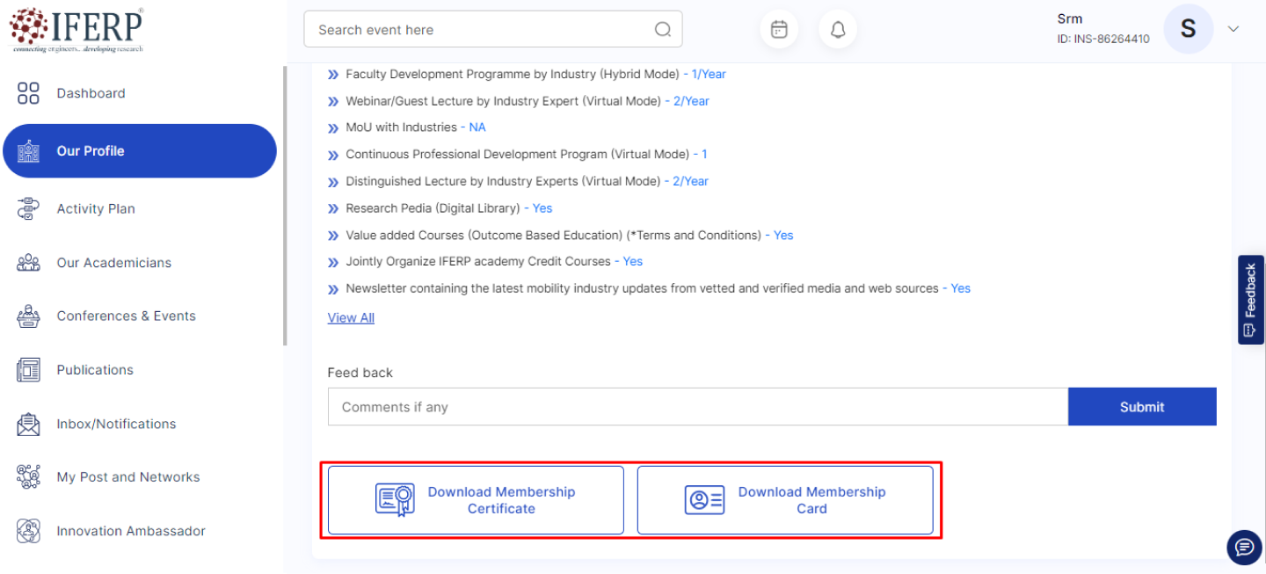Click the search magnifier icon
Screen dimensions: 1266x574
663,30
